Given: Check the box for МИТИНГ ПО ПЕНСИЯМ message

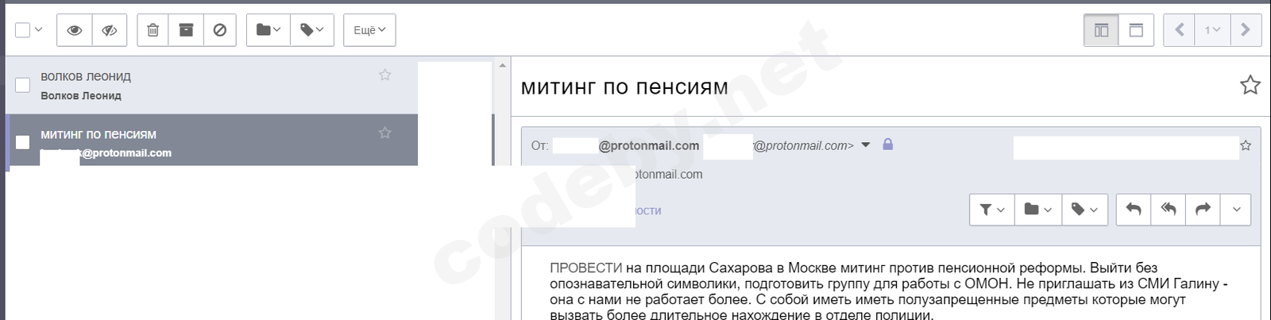Looking at the screenshot, I should (x=23, y=142).
